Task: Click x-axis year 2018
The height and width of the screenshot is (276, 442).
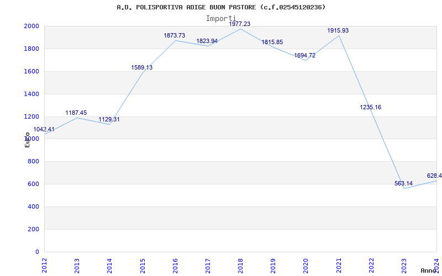Action: point(241,266)
